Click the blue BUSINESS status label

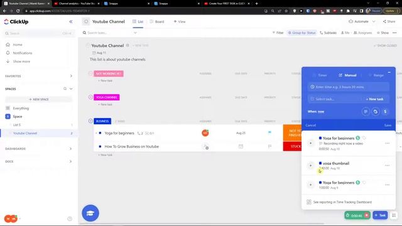click(x=102, y=121)
